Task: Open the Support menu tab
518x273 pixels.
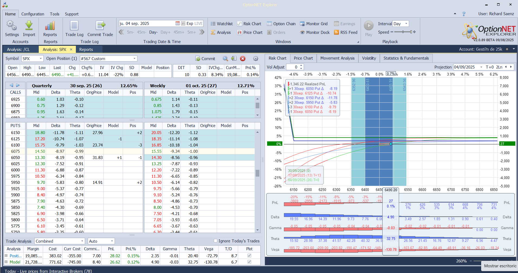Action: [72, 14]
